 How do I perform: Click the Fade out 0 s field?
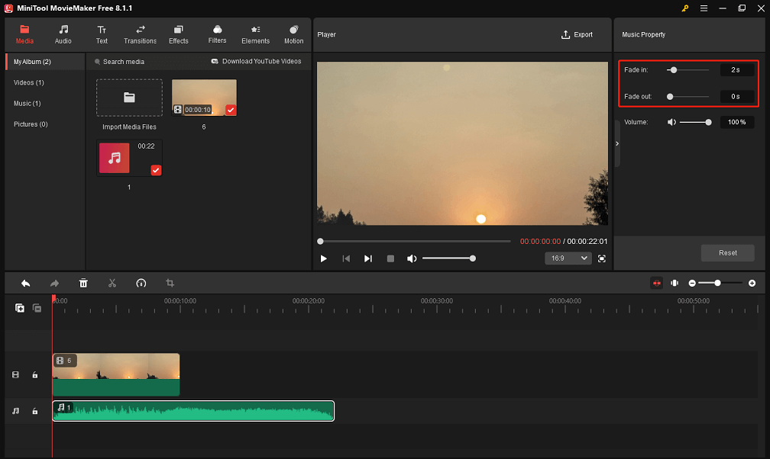[737, 97]
